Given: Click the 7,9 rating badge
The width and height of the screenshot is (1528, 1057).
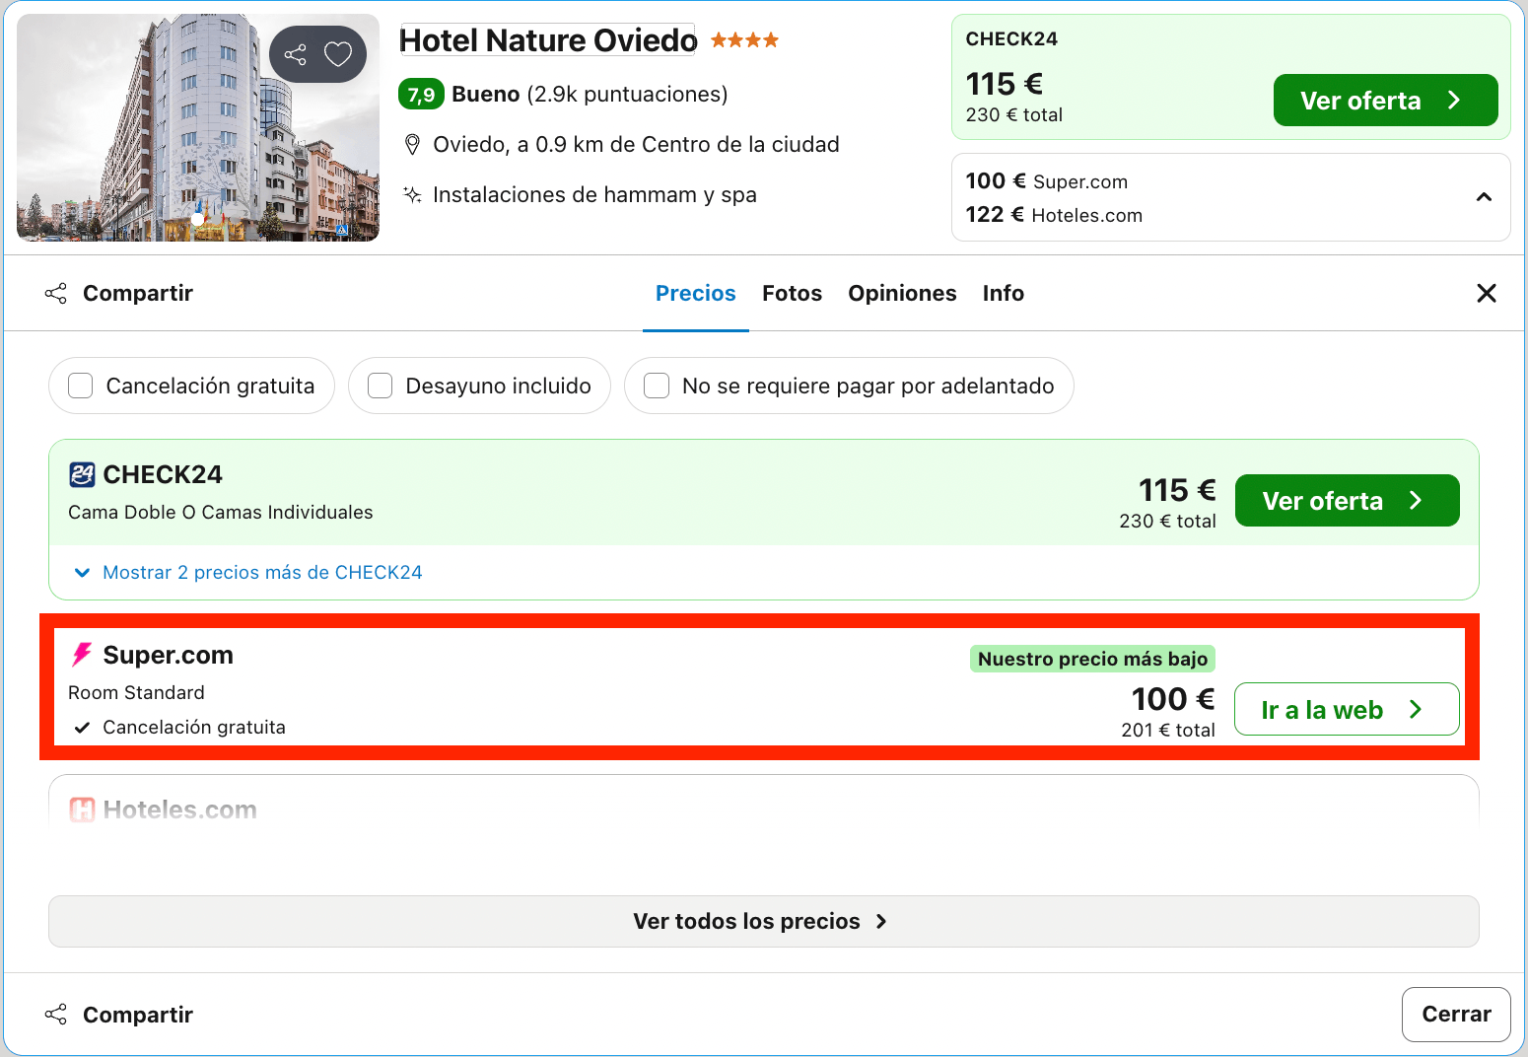Looking at the screenshot, I should point(421,95).
